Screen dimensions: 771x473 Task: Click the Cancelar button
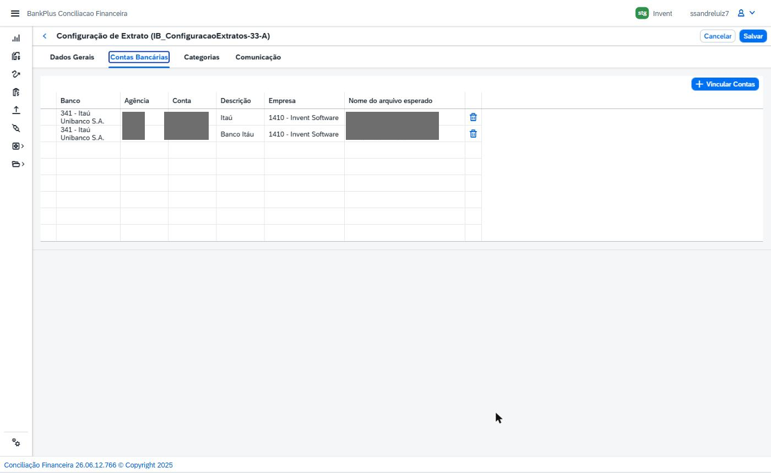coord(718,36)
